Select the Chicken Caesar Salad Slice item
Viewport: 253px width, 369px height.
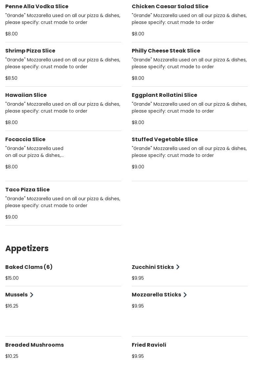coord(170,7)
